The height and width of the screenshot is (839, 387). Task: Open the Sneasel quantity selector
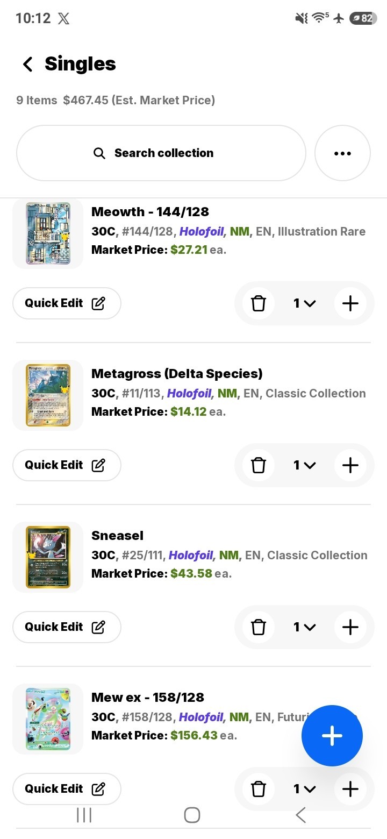[304, 627]
